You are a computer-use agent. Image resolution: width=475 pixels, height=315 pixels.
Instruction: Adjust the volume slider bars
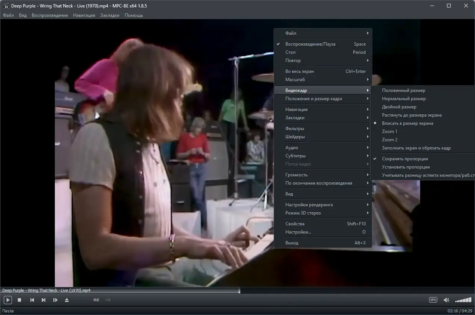[463, 300]
